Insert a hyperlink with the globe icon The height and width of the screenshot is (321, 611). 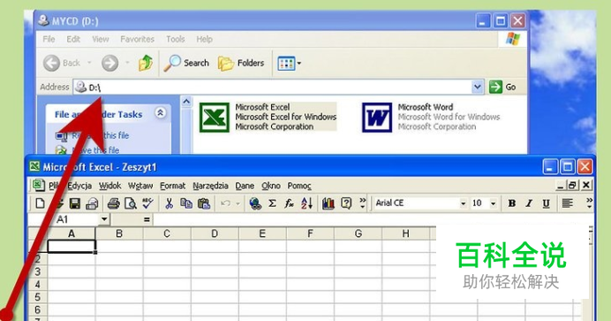[x=255, y=203]
